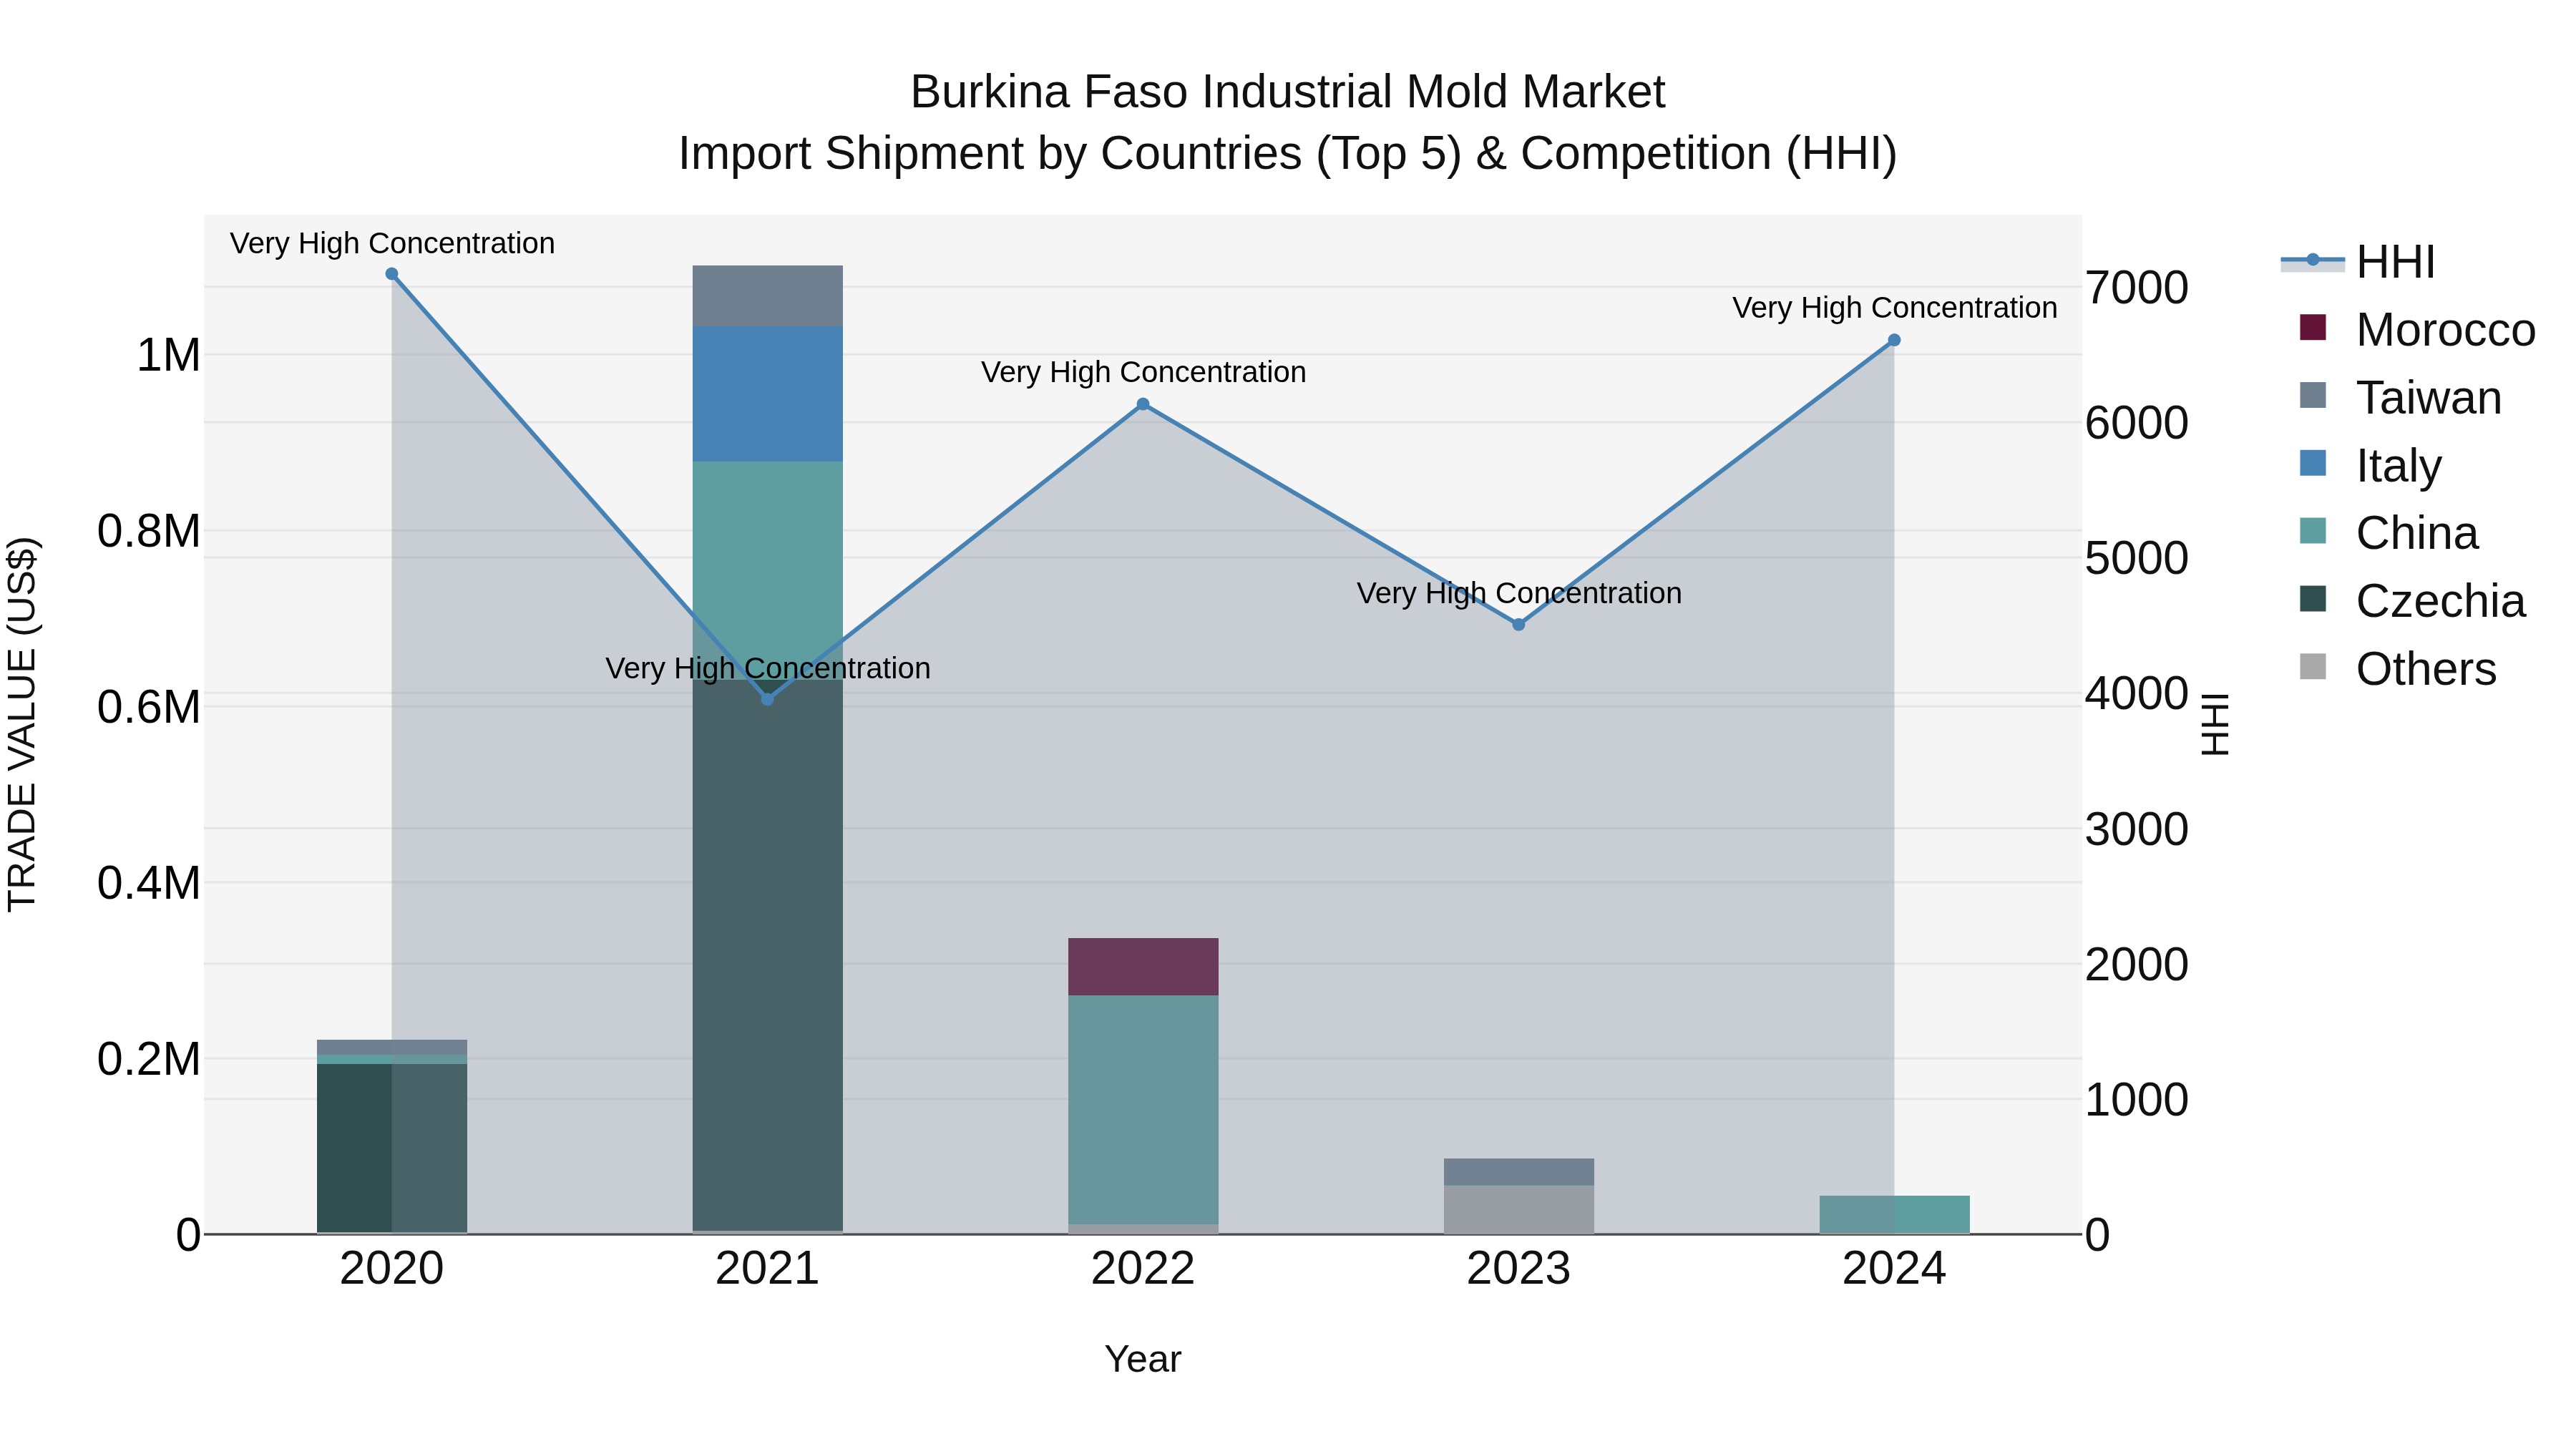Toggle Taiwan series in legend
Image resolution: width=2576 pixels, height=1449 pixels.
tap(2400, 397)
